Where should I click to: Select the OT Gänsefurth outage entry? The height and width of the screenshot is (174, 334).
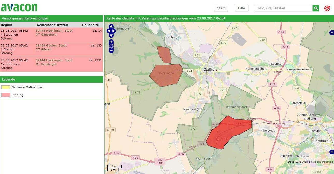click(46, 35)
